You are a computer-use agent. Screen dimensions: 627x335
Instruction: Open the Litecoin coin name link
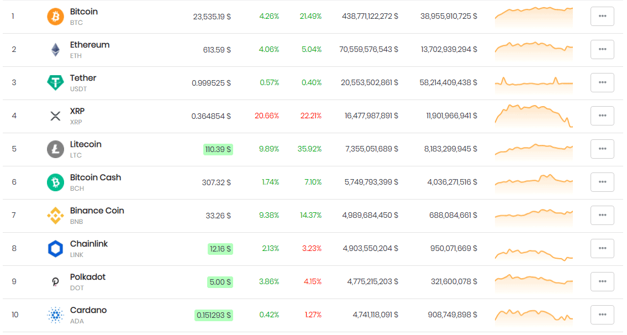tap(86, 144)
